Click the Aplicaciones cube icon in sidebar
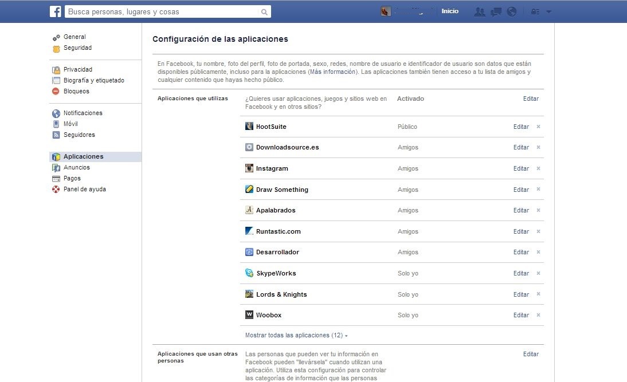The height and width of the screenshot is (382, 627). point(56,157)
